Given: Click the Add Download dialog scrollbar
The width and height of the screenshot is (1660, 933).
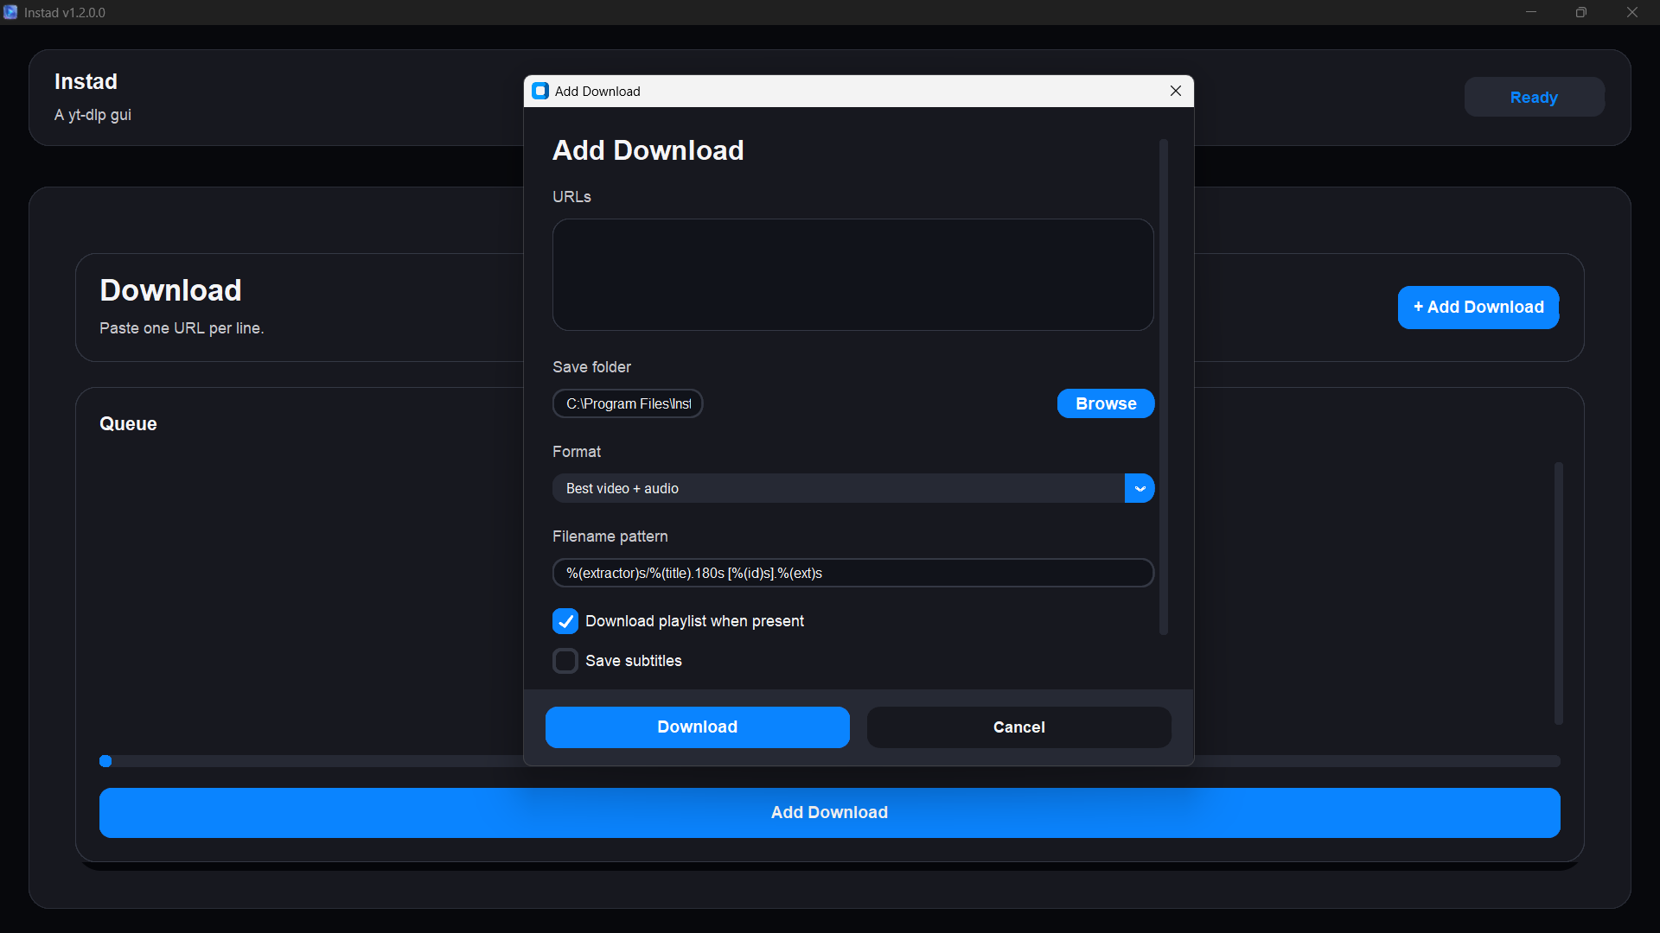Looking at the screenshot, I should point(1164,386).
